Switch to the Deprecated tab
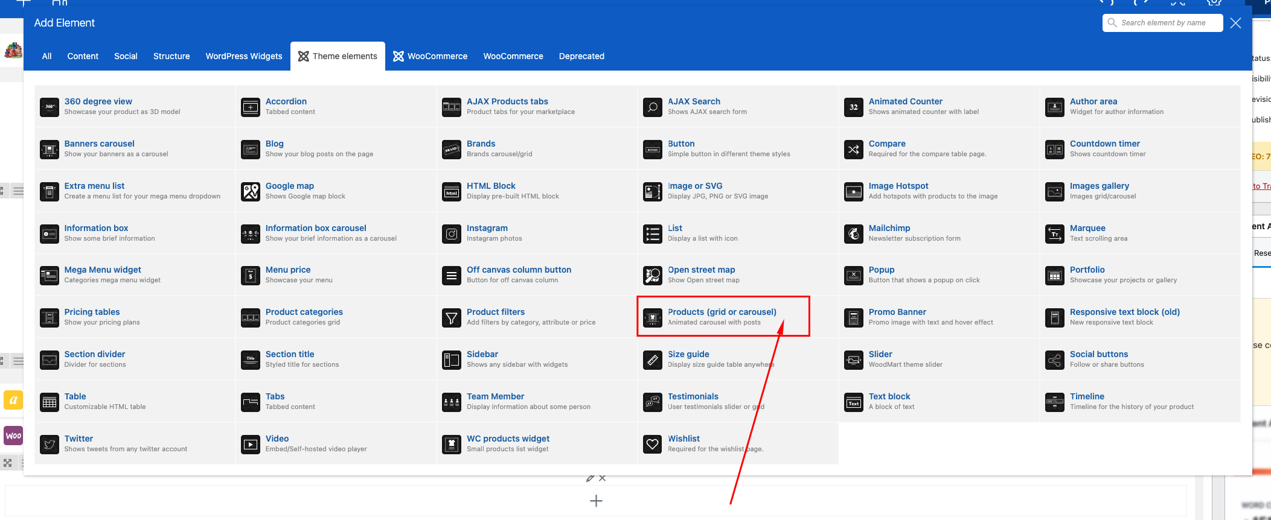 click(x=581, y=56)
